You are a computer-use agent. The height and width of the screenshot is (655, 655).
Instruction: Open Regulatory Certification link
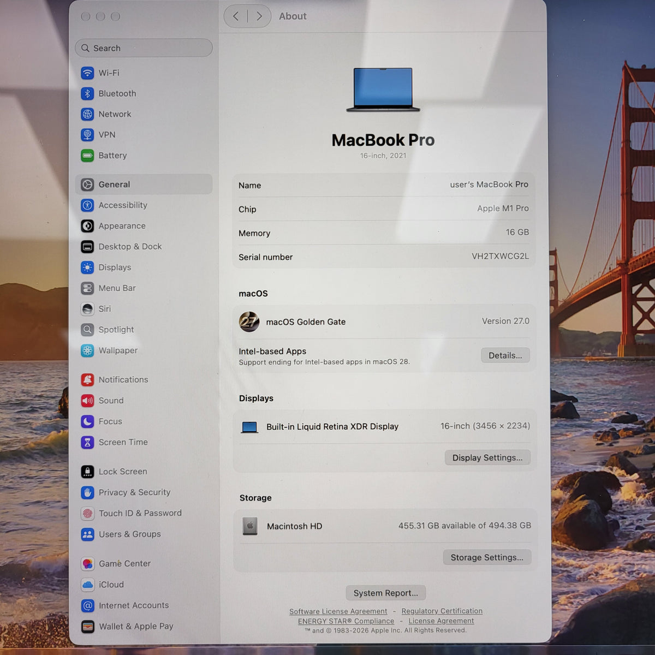[442, 611]
